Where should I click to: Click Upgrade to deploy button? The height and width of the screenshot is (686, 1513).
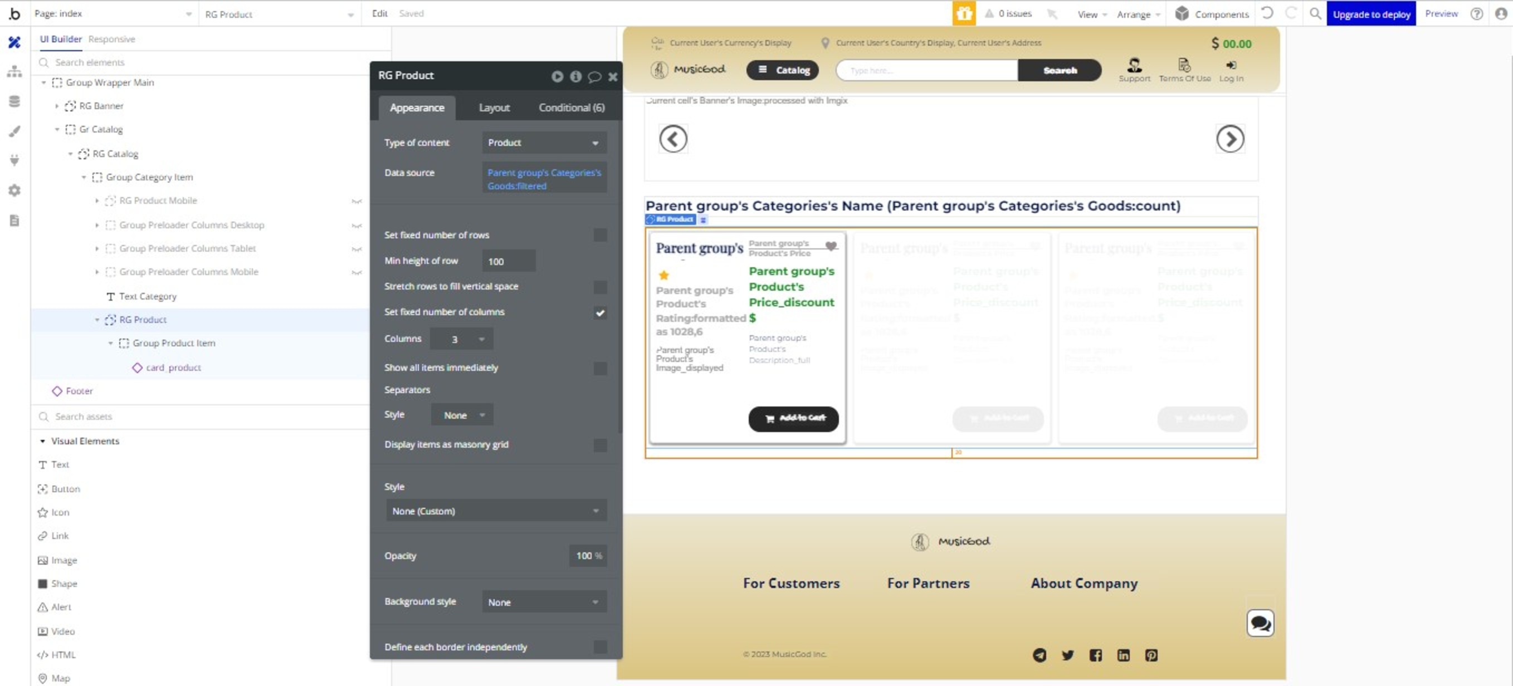[1371, 13]
